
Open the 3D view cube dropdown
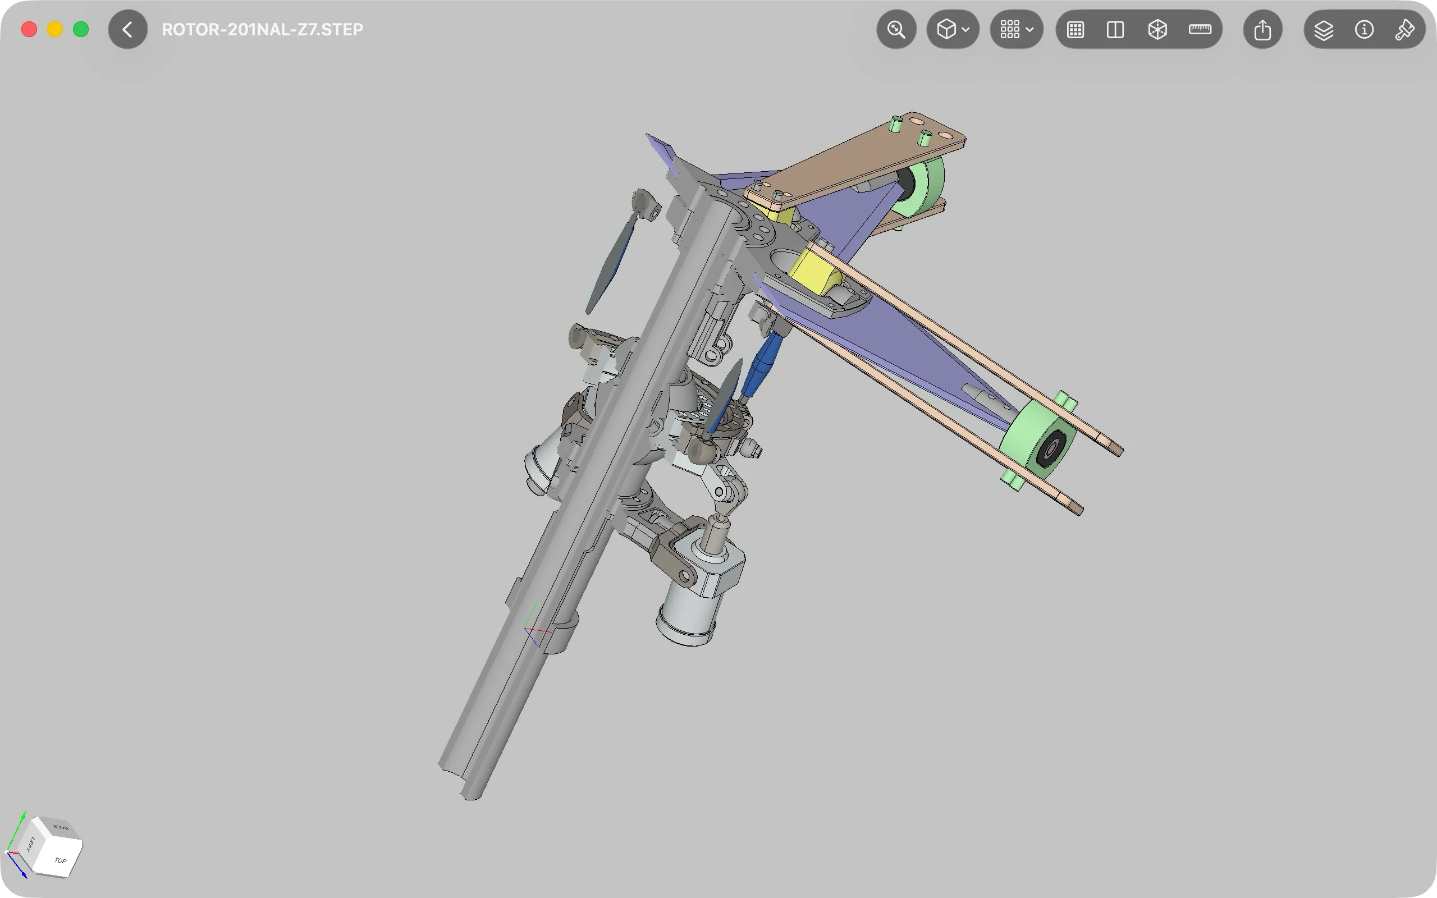click(x=953, y=29)
